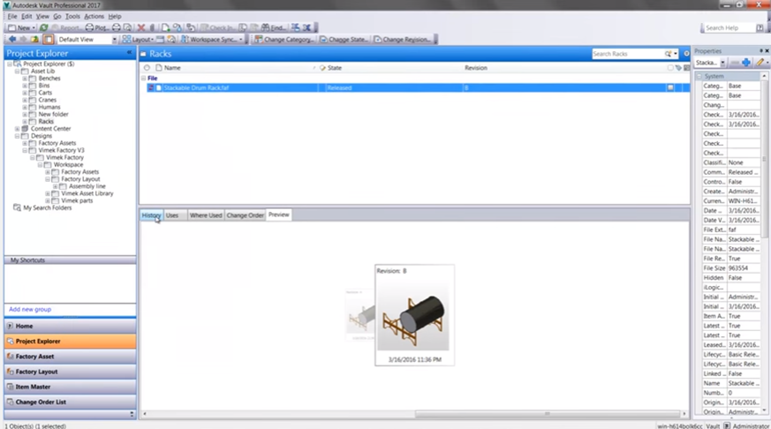
Task: Switch to the Change Order tab
Action: tap(245, 215)
